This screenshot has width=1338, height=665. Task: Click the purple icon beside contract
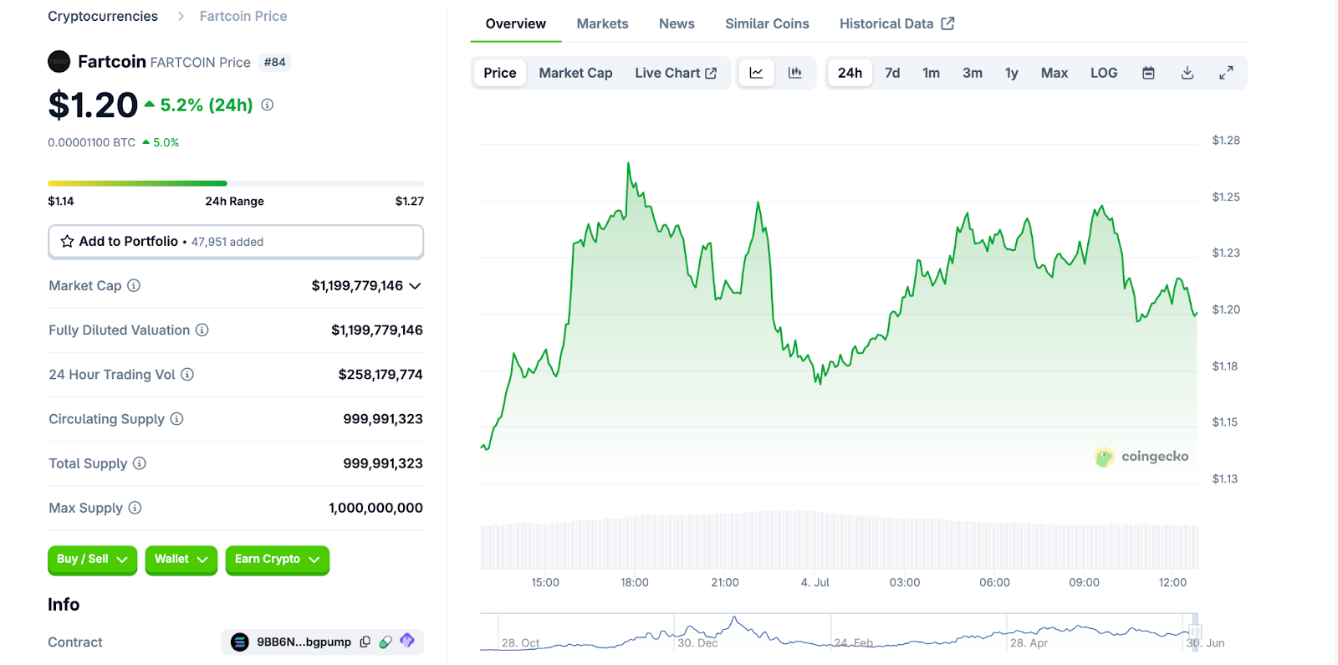pyautogui.click(x=407, y=641)
